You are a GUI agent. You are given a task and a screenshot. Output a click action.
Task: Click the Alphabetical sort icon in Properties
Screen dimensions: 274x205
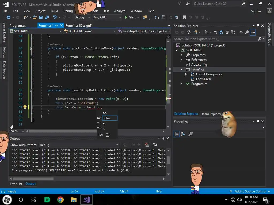(x=183, y=134)
